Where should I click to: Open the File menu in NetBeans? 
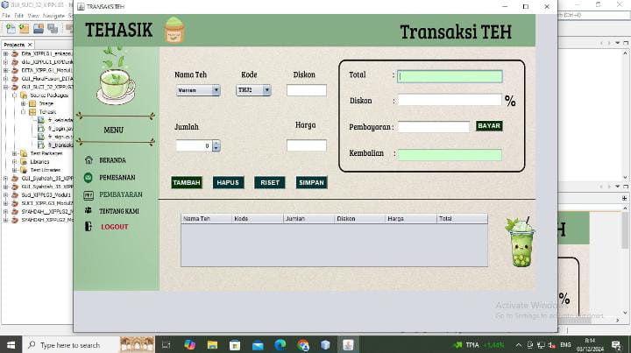7,16
